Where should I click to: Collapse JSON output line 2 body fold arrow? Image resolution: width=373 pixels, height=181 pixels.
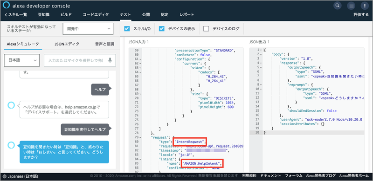click(x=261, y=54)
